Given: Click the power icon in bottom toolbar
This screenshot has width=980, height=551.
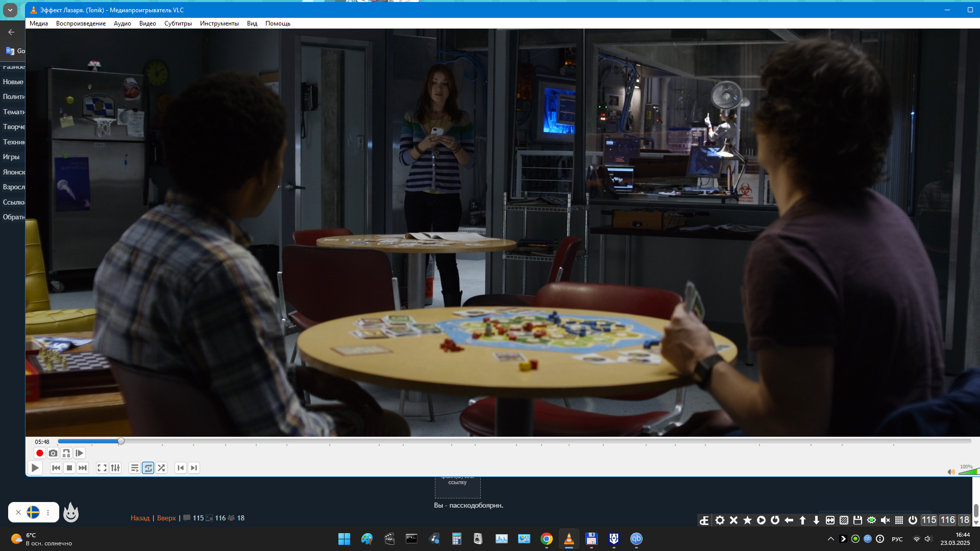Looking at the screenshot, I should (x=913, y=520).
